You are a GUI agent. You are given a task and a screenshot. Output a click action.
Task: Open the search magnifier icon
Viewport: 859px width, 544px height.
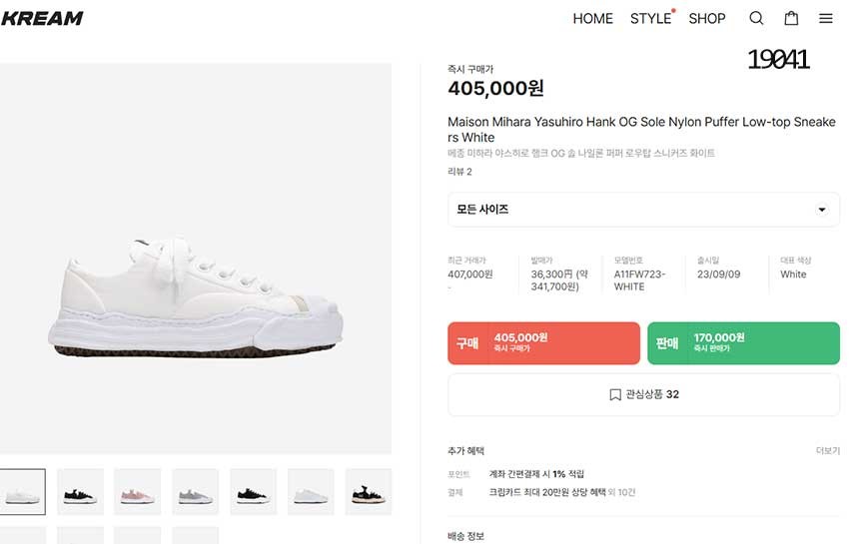[756, 18]
